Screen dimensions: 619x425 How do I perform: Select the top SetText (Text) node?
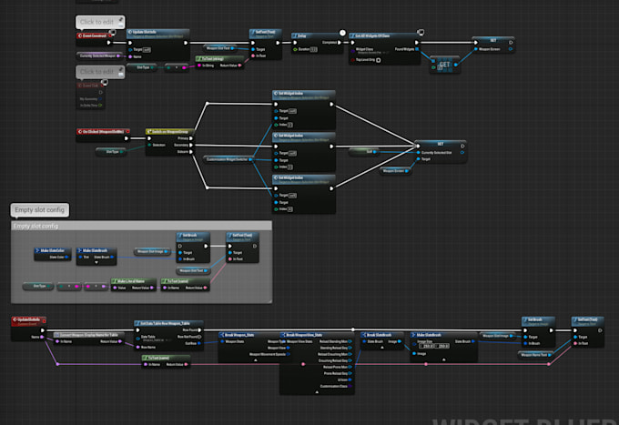click(x=266, y=45)
